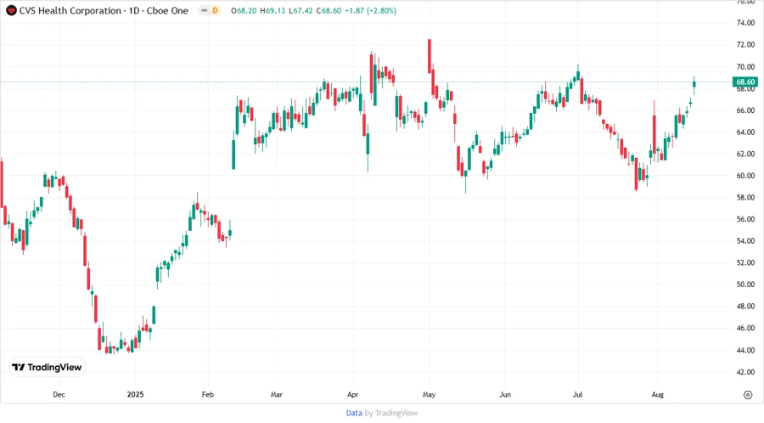Click the 46.00 price axis label
The height and width of the screenshot is (423, 764).
745,329
